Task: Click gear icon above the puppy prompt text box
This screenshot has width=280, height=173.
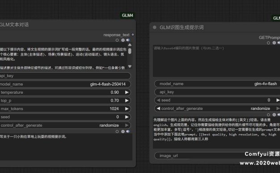Action: coord(123,131)
